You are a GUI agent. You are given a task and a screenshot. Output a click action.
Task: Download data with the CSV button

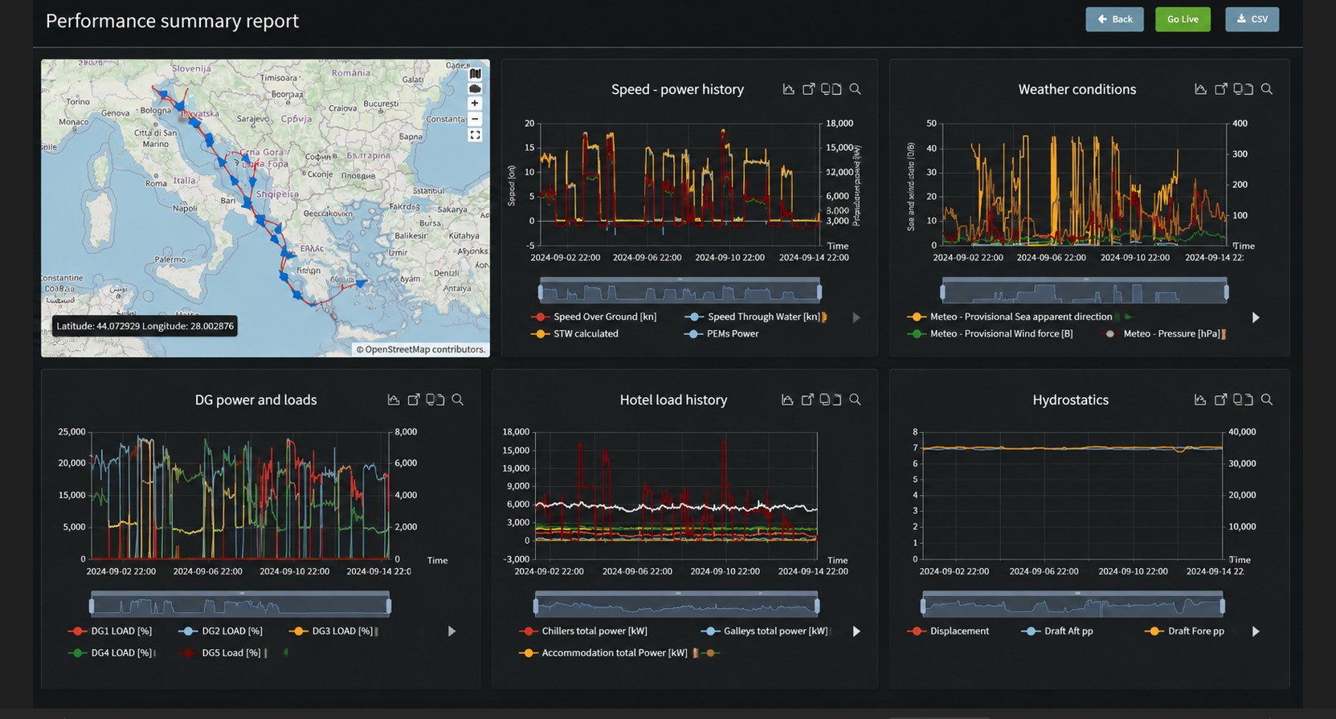coord(1252,19)
